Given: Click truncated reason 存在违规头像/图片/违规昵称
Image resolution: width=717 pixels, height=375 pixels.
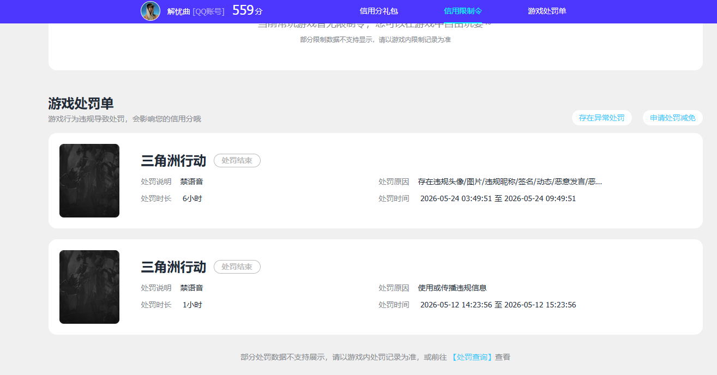Looking at the screenshot, I should tap(510, 182).
